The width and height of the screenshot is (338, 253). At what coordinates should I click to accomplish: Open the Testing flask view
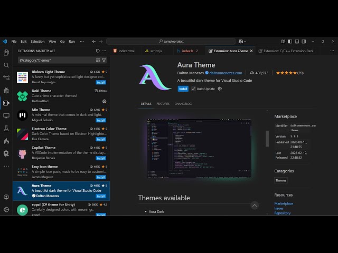pyautogui.click(x=6, y=129)
